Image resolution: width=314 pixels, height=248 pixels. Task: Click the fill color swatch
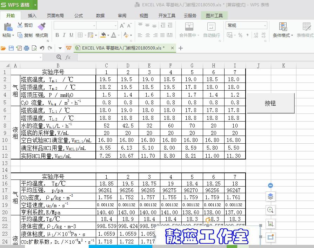(103, 35)
